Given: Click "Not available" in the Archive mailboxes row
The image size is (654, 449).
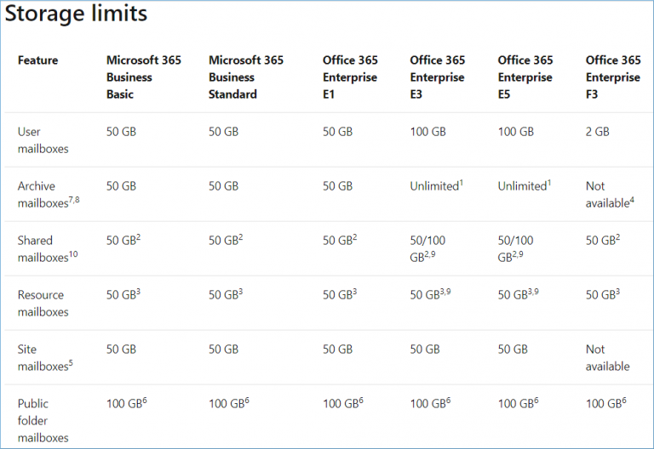Looking at the screenshot, I should (606, 195).
